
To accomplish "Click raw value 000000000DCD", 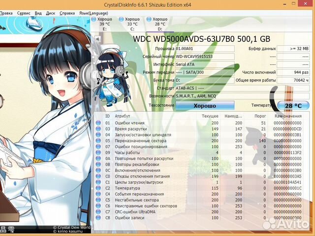I will click(287, 129).
